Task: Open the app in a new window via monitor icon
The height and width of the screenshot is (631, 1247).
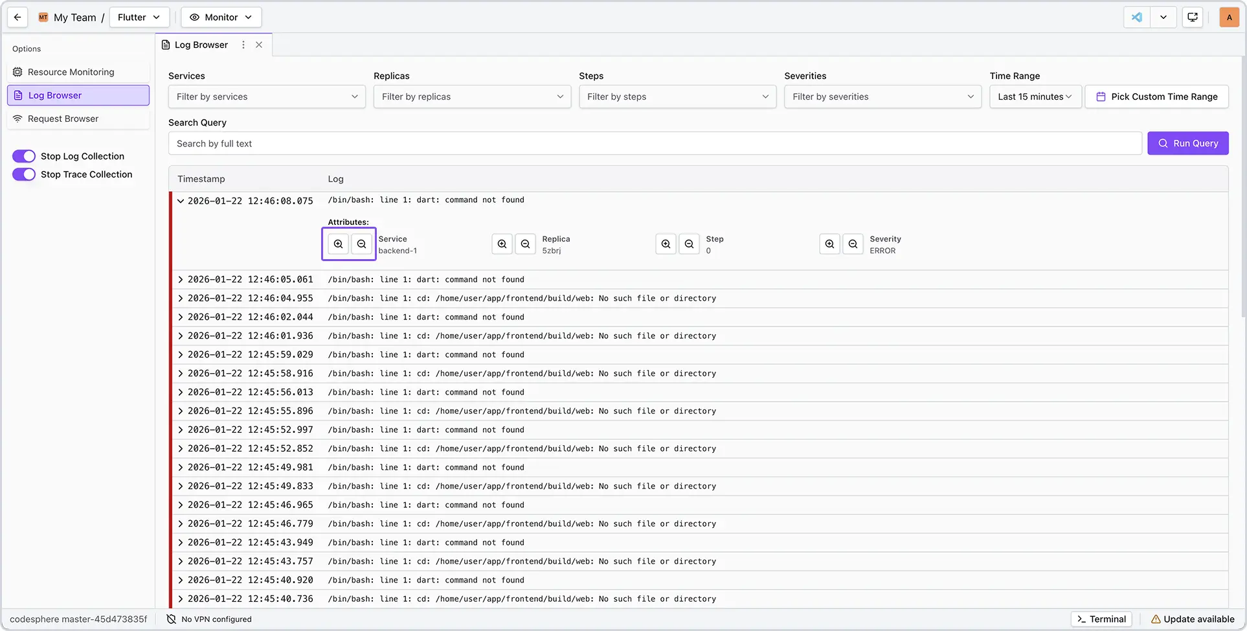Action: coord(1193,17)
